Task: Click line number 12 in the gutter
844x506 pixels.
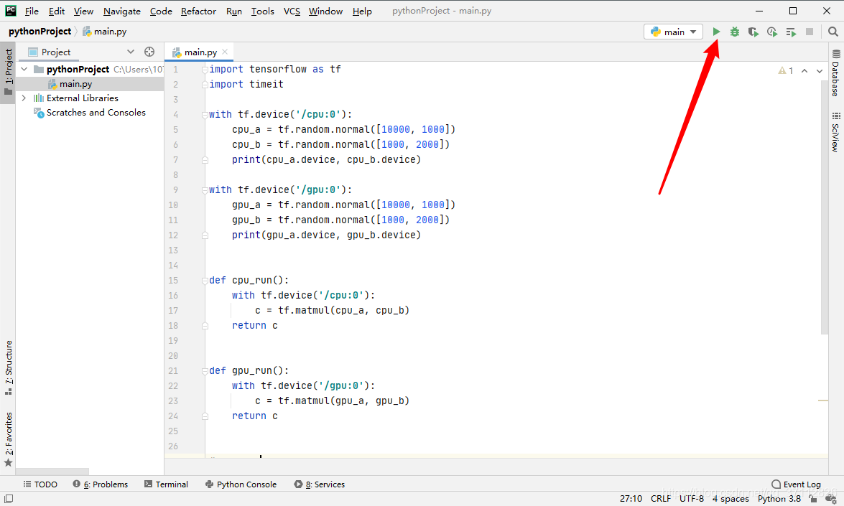Action: click(x=173, y=235)
